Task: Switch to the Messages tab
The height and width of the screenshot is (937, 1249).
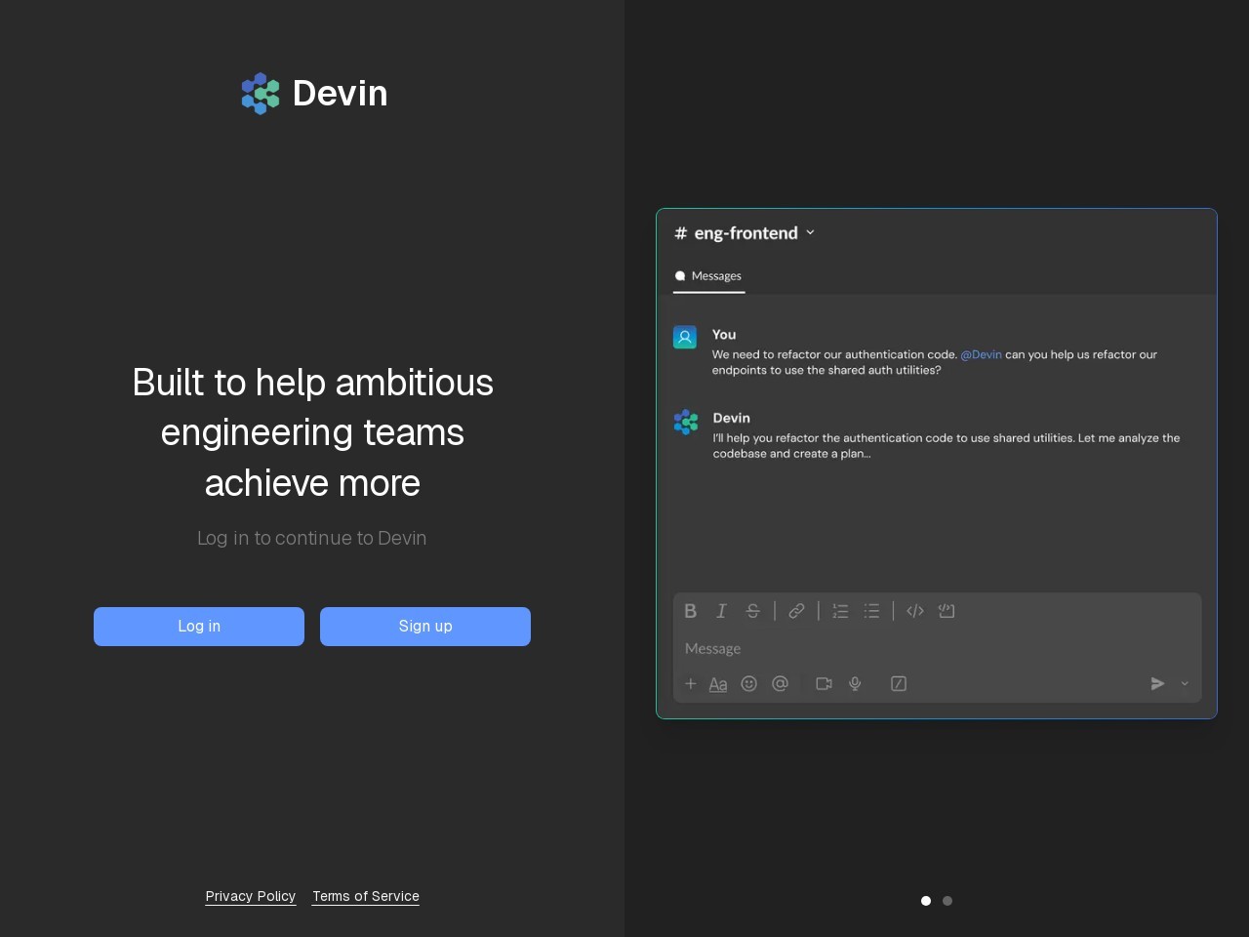Action: 708,276
